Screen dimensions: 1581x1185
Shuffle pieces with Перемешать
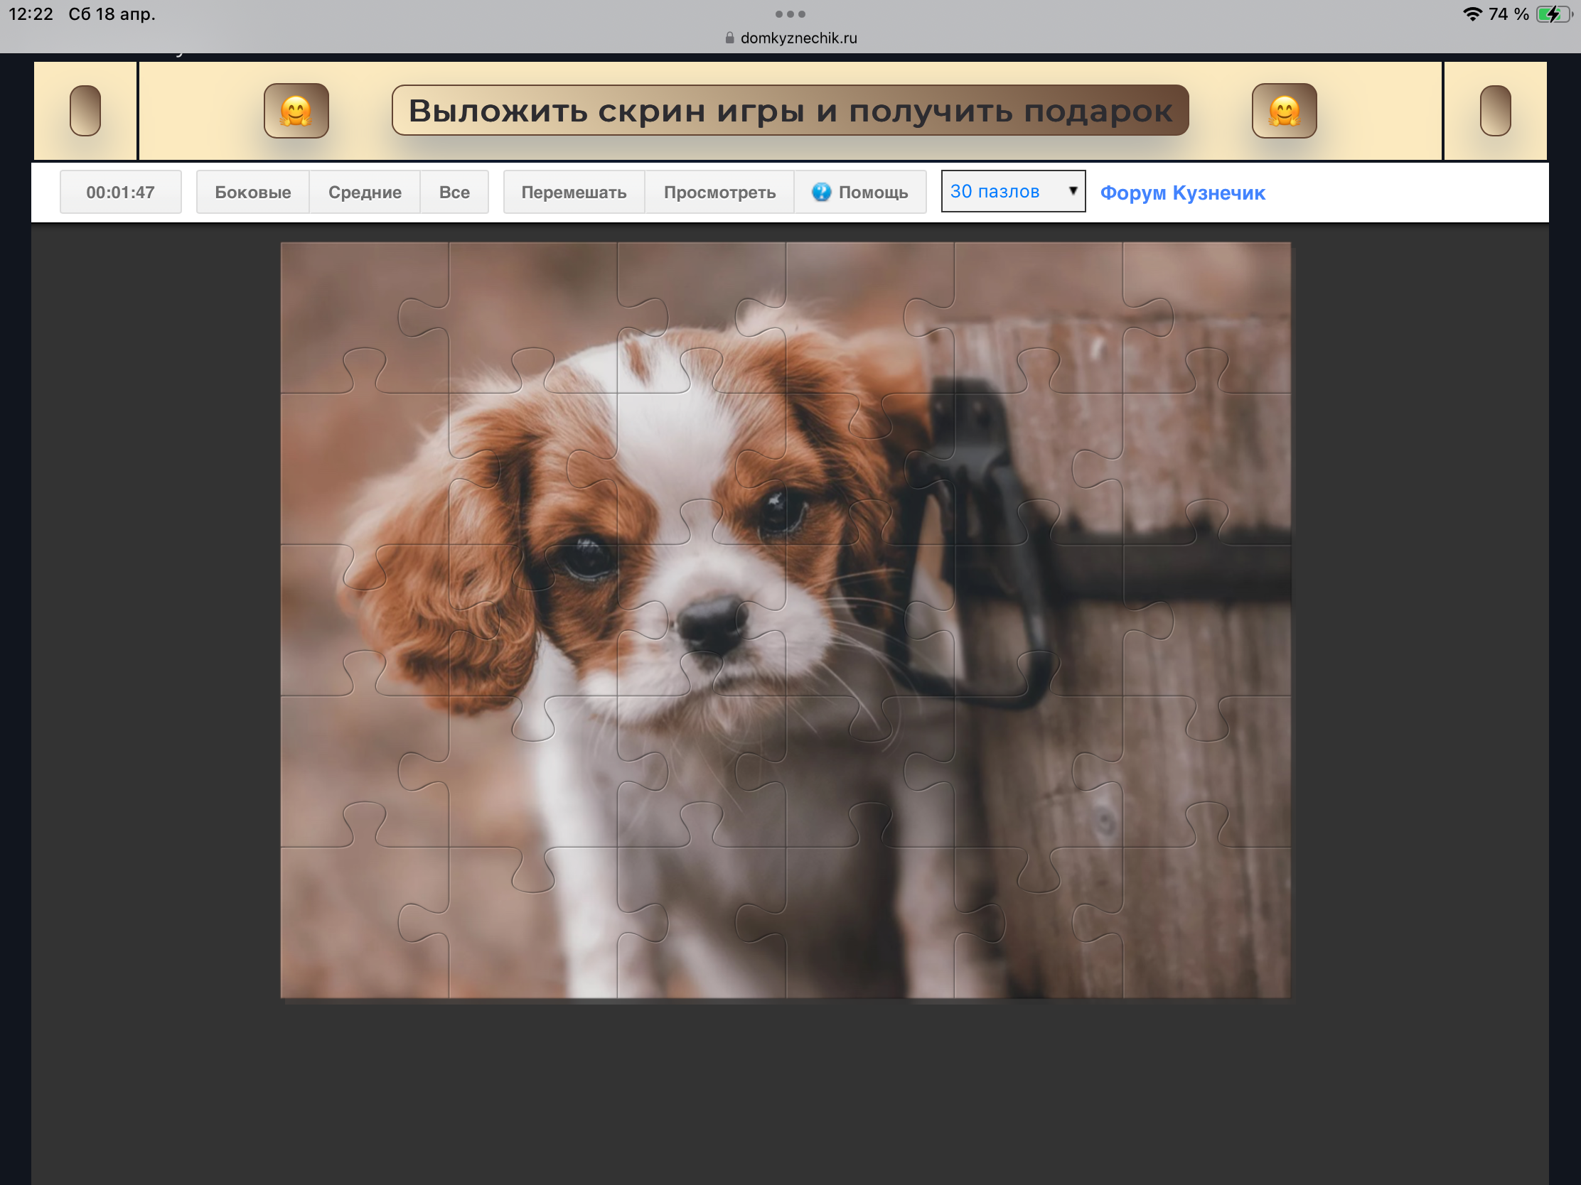[573, 191]
